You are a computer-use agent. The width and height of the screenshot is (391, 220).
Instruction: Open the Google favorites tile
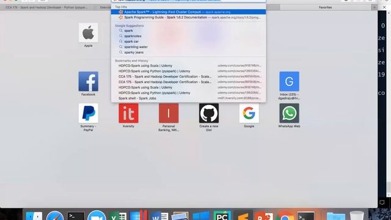tap(249, 113)
